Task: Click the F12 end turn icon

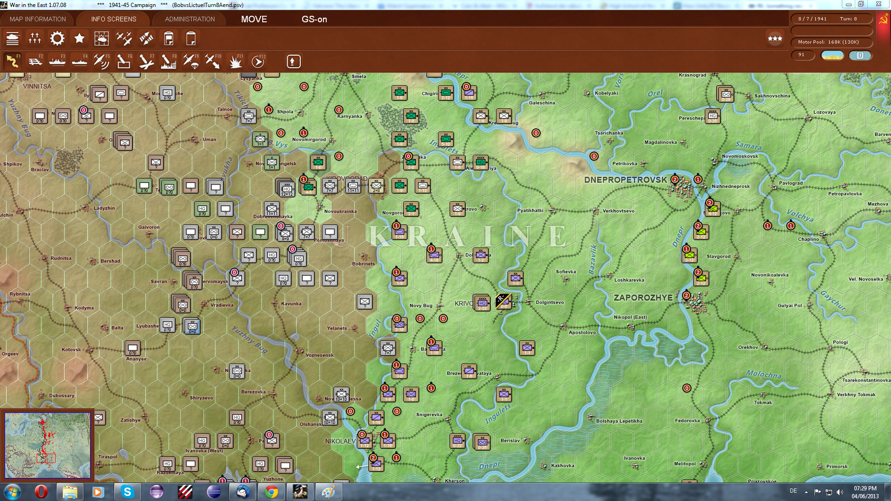Action: point(258,61)
